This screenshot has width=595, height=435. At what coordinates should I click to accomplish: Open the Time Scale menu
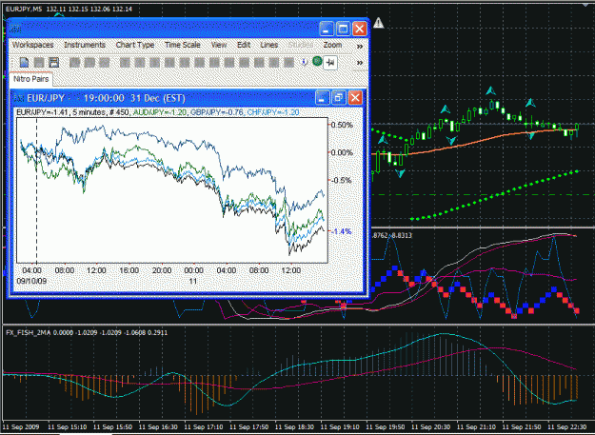(183, 45)
